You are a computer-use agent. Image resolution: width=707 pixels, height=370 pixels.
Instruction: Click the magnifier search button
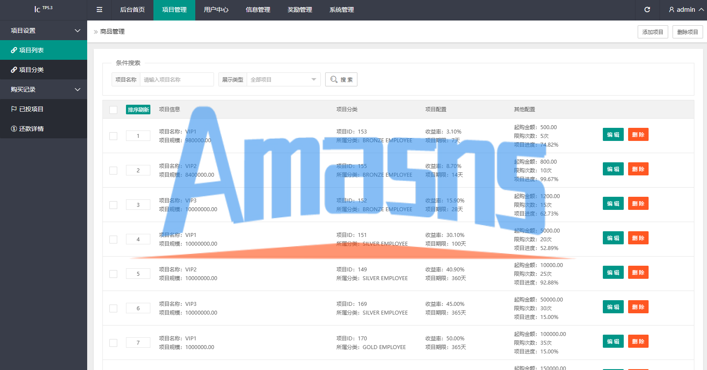tap(341, 79)
